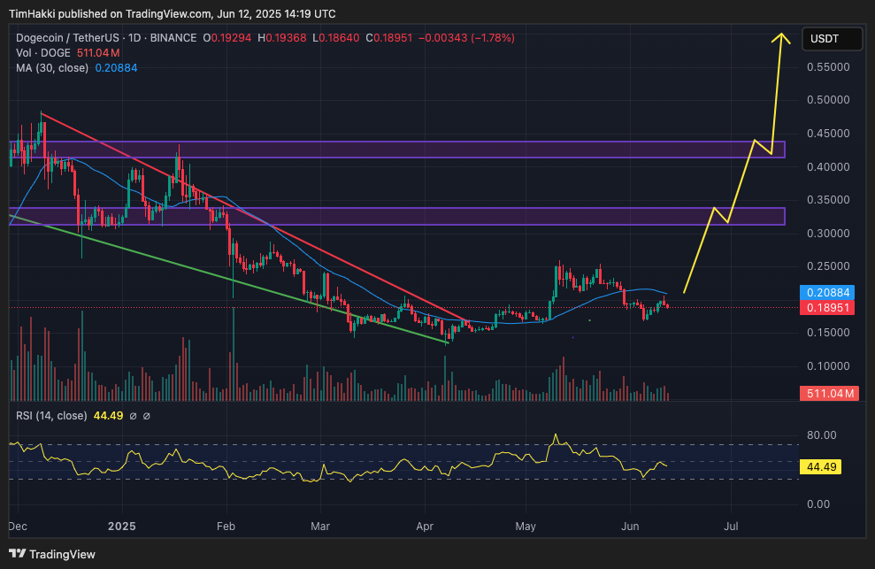Select the low price L0.18640
875x569 pixels.
point(336,38)
